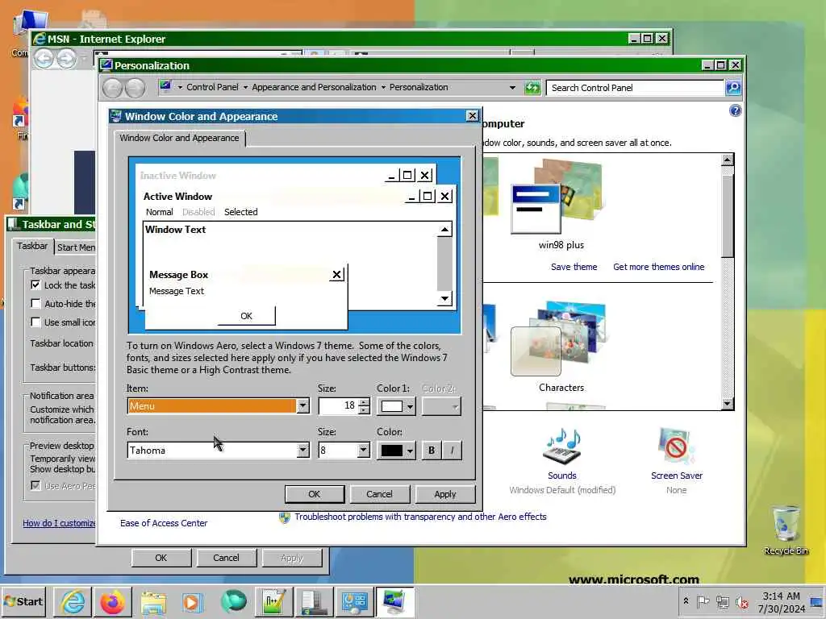Open the Item dropdown showing Menu
This screenshot has height=619, width=826.
pos(302,406)
